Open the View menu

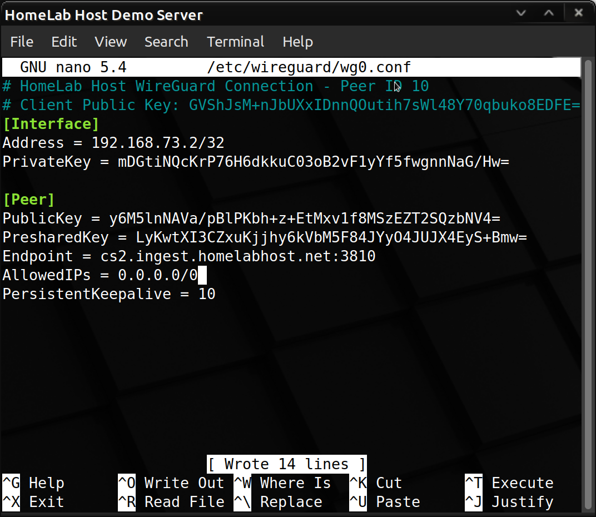pos(111,42)
